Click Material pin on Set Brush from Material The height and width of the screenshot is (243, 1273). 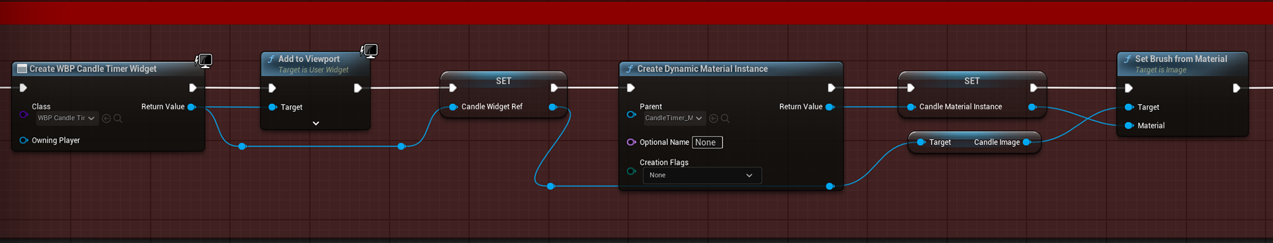click(x=1130, y=126)
